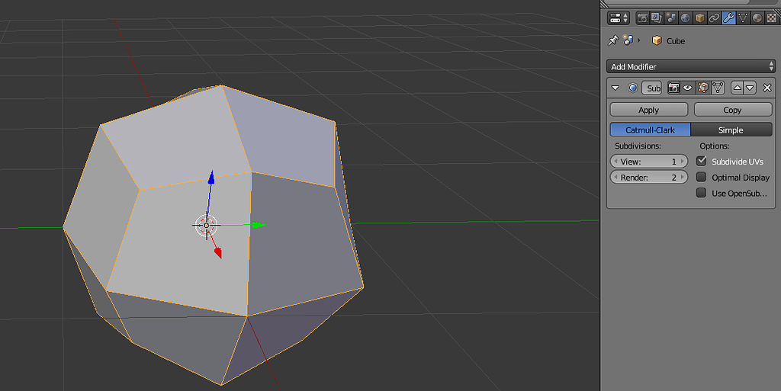This screenshot has width=781, height=391.
Task: Open the World properties globe tab
Action: [x=686, y=18]
